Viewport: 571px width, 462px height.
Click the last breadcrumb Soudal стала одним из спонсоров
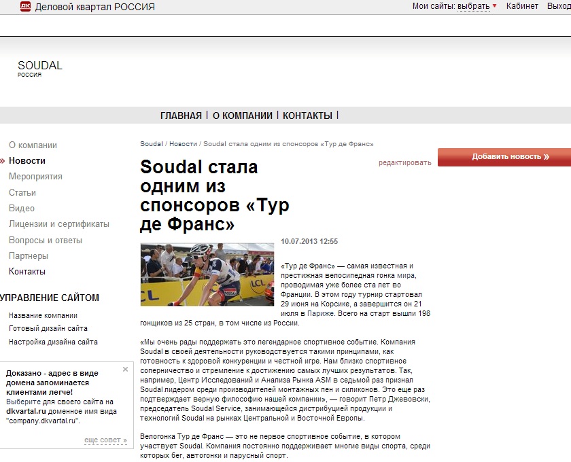[288, 144]
